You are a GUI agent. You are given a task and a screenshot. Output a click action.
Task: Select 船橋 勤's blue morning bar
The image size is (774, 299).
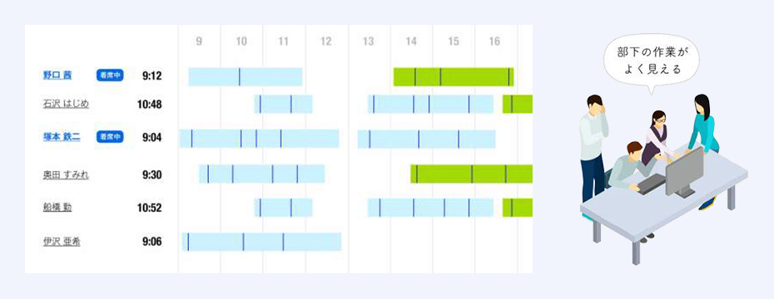point(283,208)
